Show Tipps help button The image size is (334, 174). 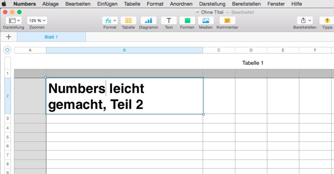pos(327,21)
